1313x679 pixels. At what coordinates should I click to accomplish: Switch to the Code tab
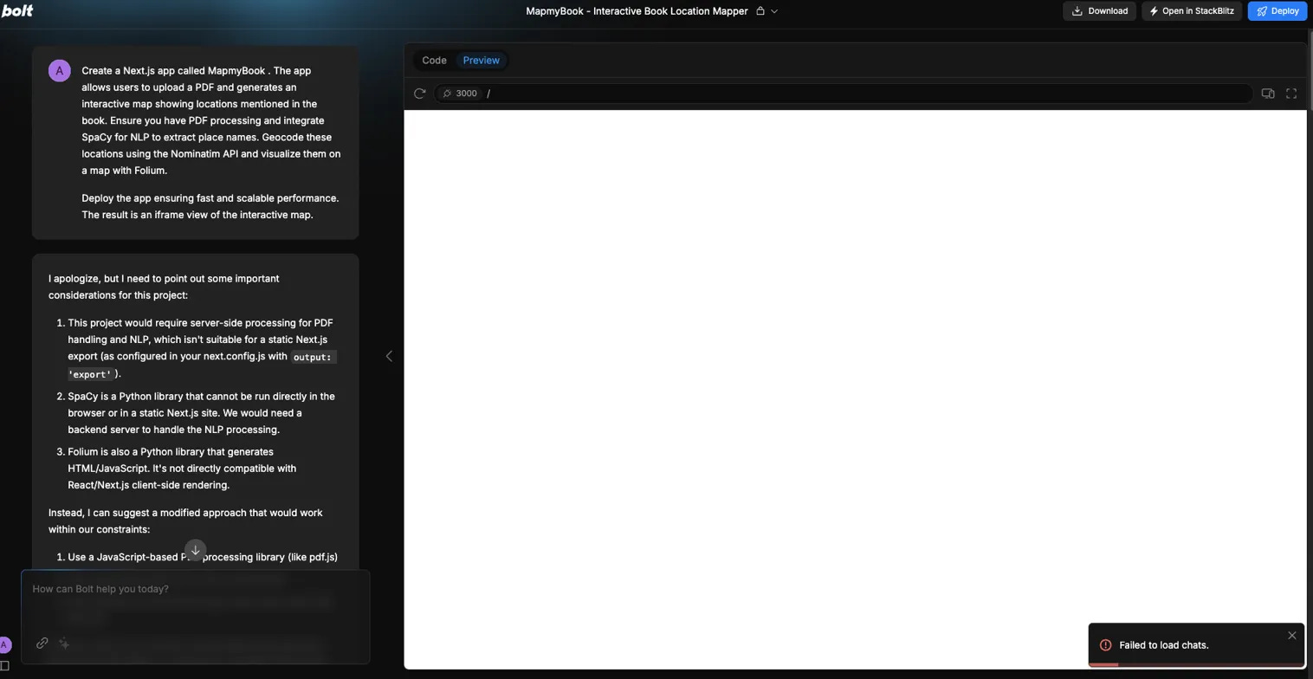point(434,61)
